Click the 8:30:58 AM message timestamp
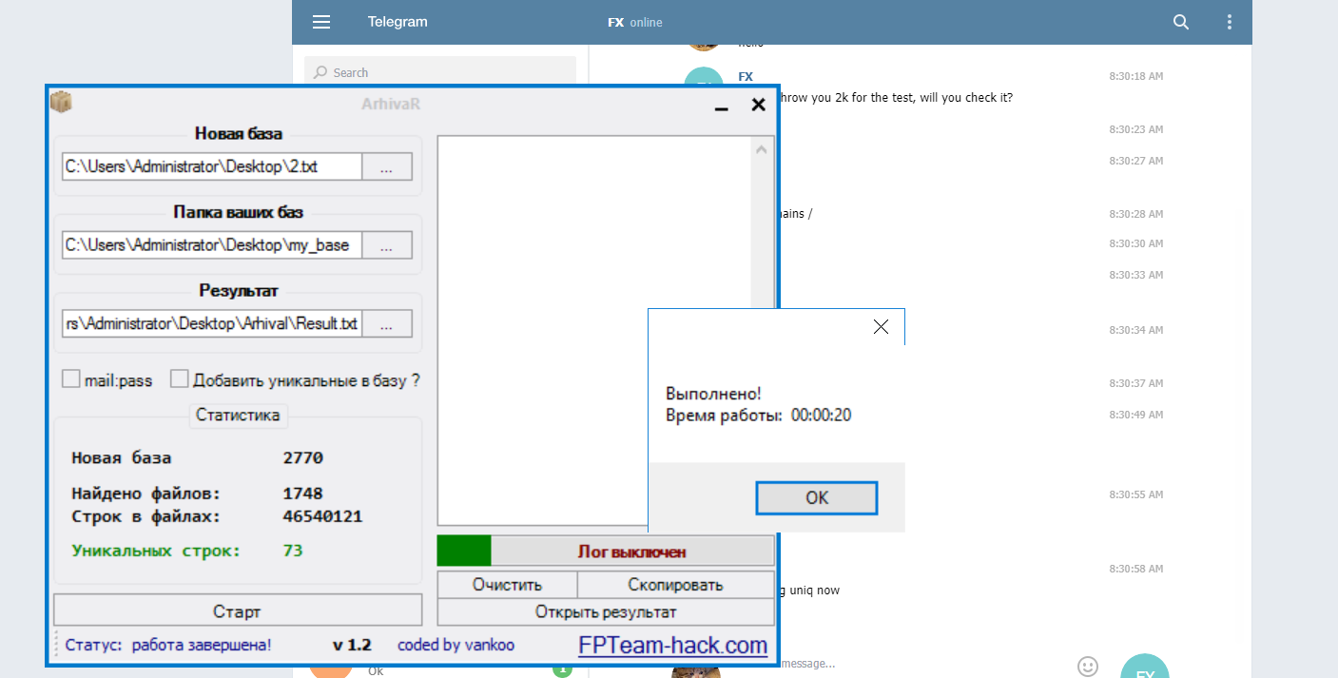1338x678 pixels. (x=1135, y=569)
